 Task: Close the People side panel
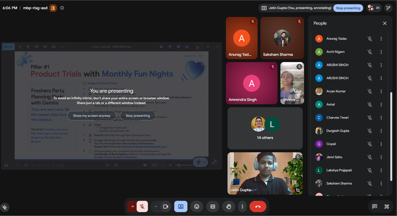385,23
